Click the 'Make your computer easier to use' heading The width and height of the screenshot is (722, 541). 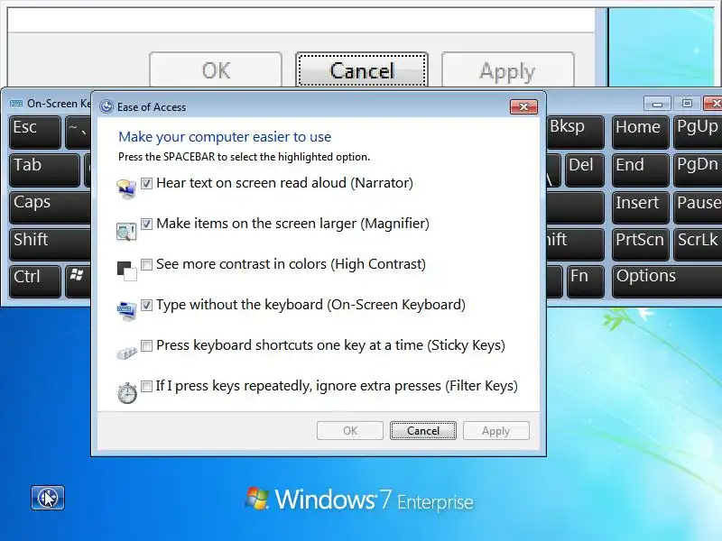pyautogui.click(x=225, y=137)
